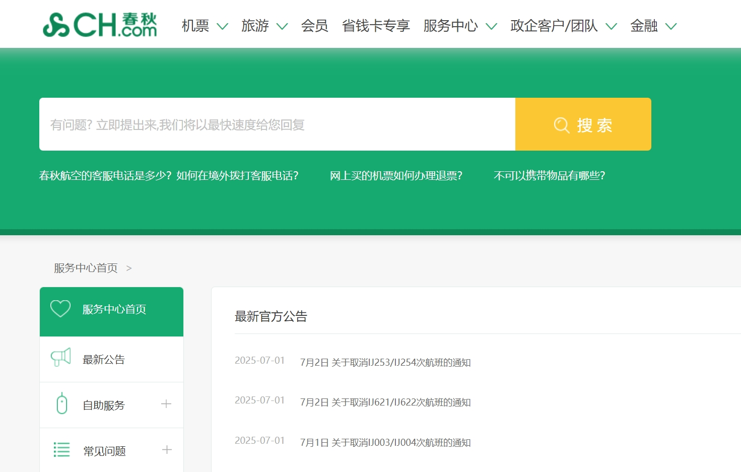Select 自助服务 in the sidebar
This screenshot has width=741, height=472.
point(111,405)
